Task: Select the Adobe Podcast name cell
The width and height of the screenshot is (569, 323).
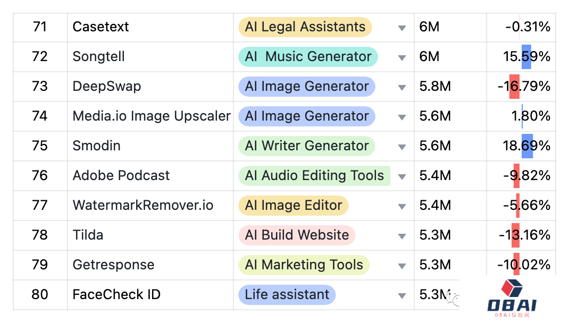Action: coord(150,176)
